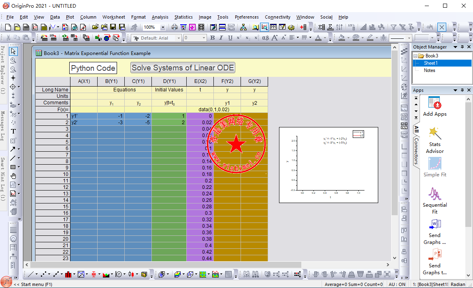The height and width of the screenshot is (288, 473).
Task: Open the Plot menu
Action: (70, 17)
